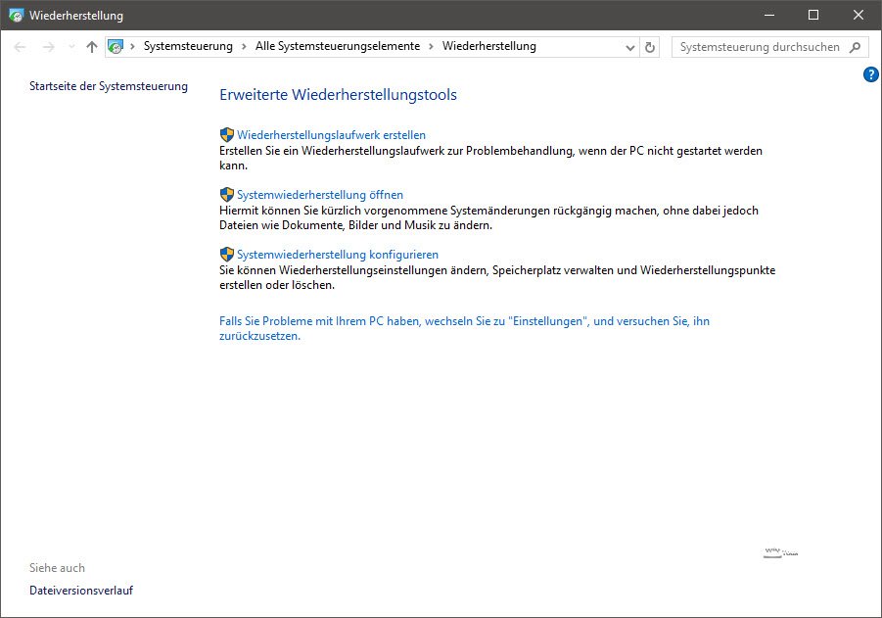The height and width of the screenshot is (618, 882).
Task: Refresh the Wiederherstellung page
Action: 650,47
